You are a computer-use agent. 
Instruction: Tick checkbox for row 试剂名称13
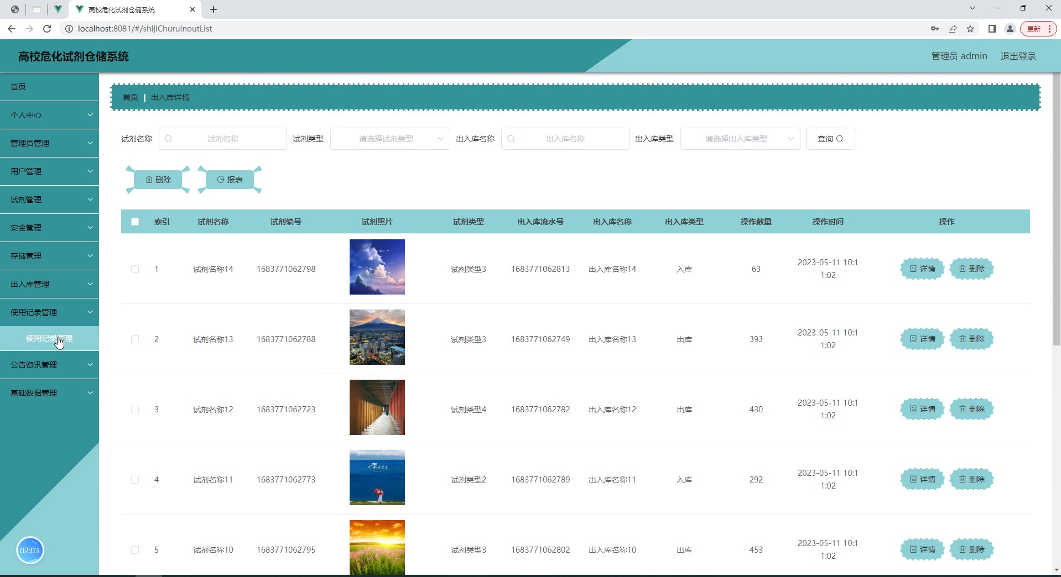(x=135, y=339)
